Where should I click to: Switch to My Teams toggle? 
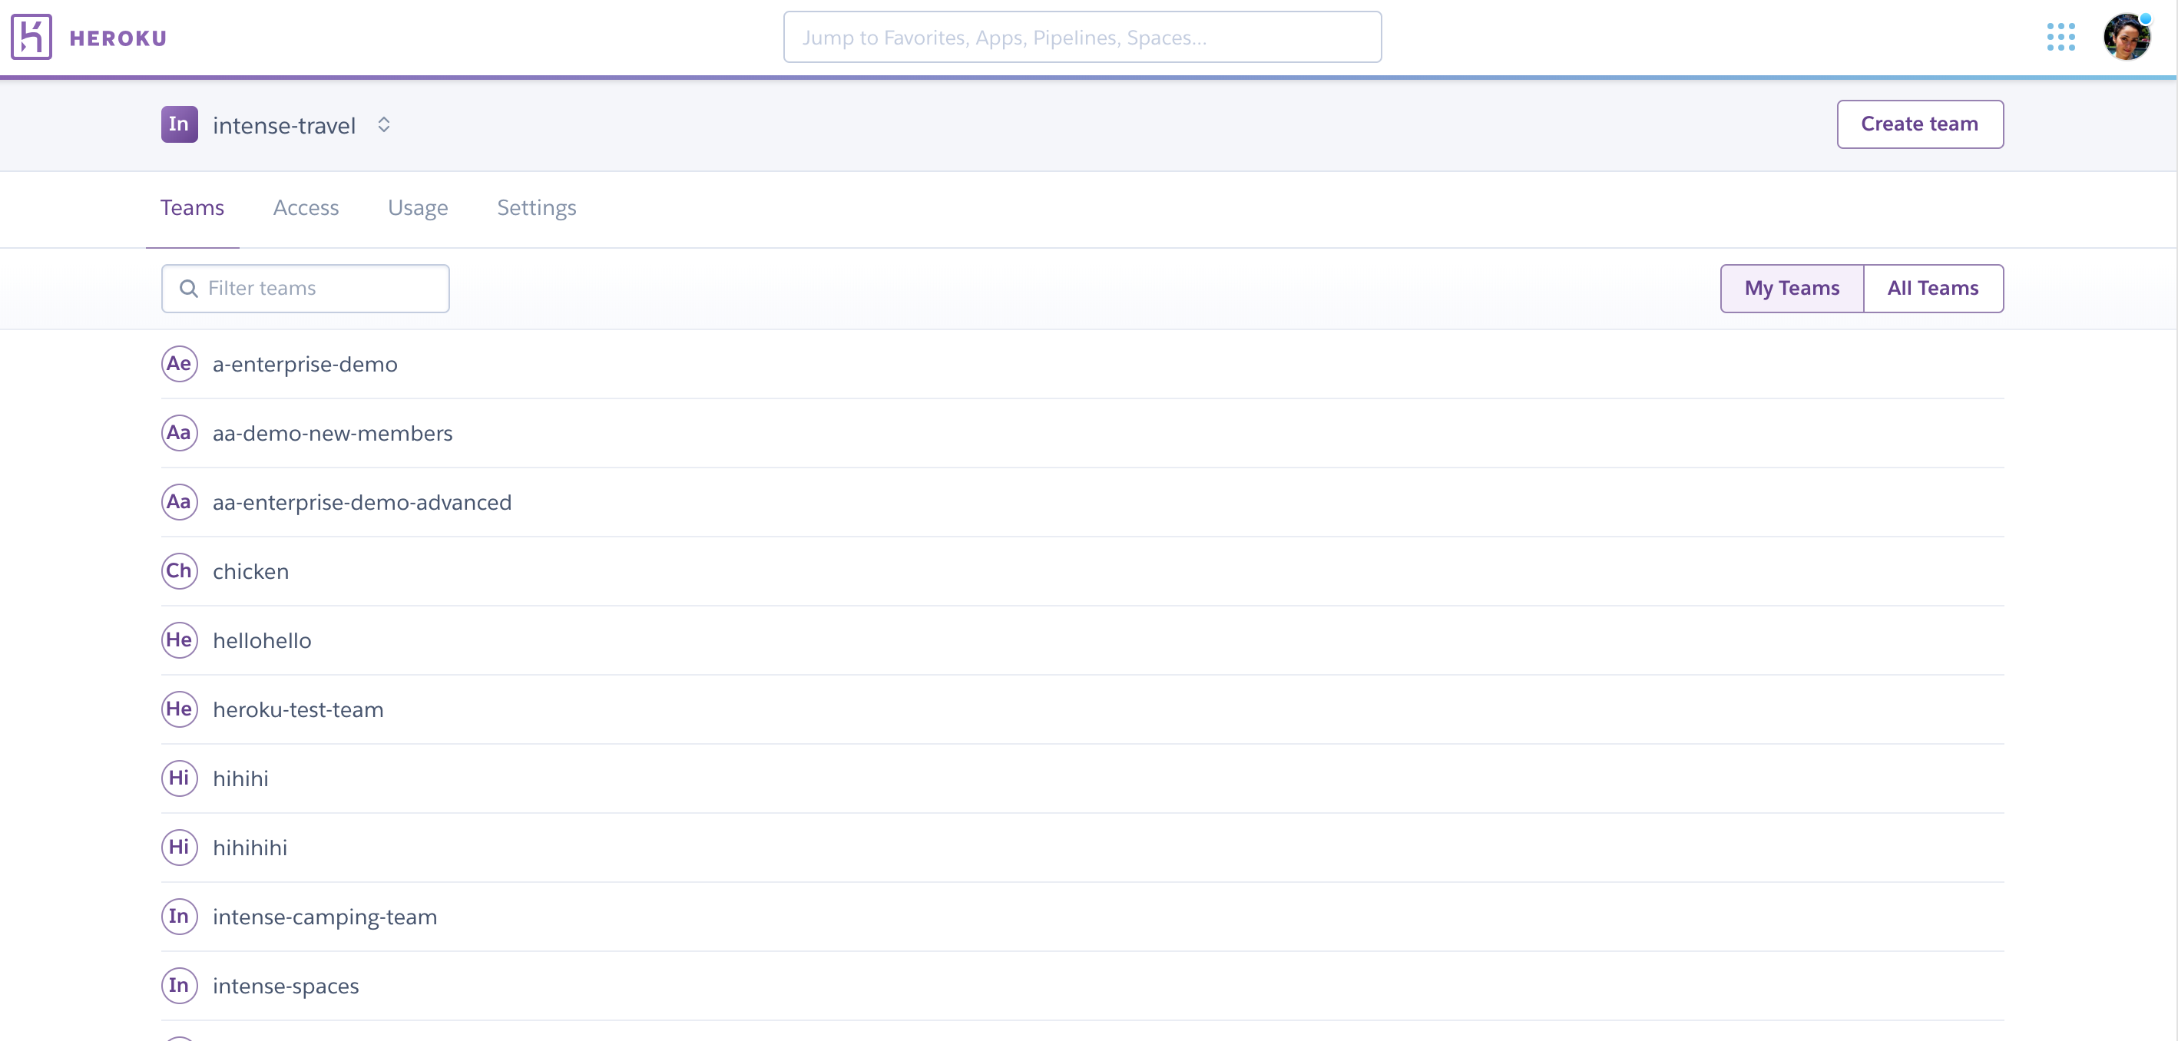tap(1793, 287)
